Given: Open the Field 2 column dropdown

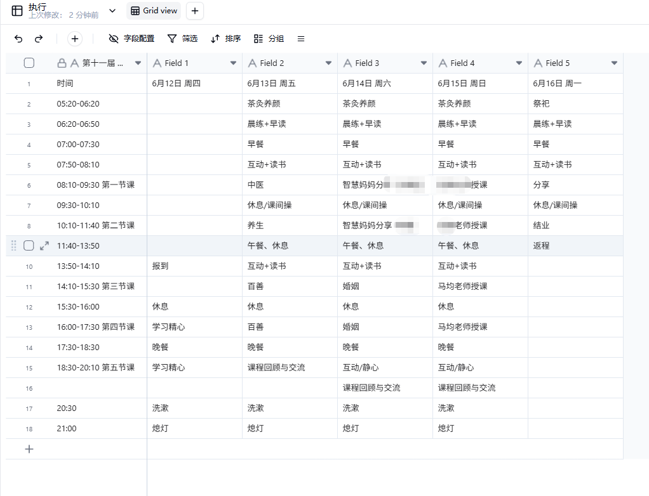Looking at the screenshot, I should coord(328,63).
